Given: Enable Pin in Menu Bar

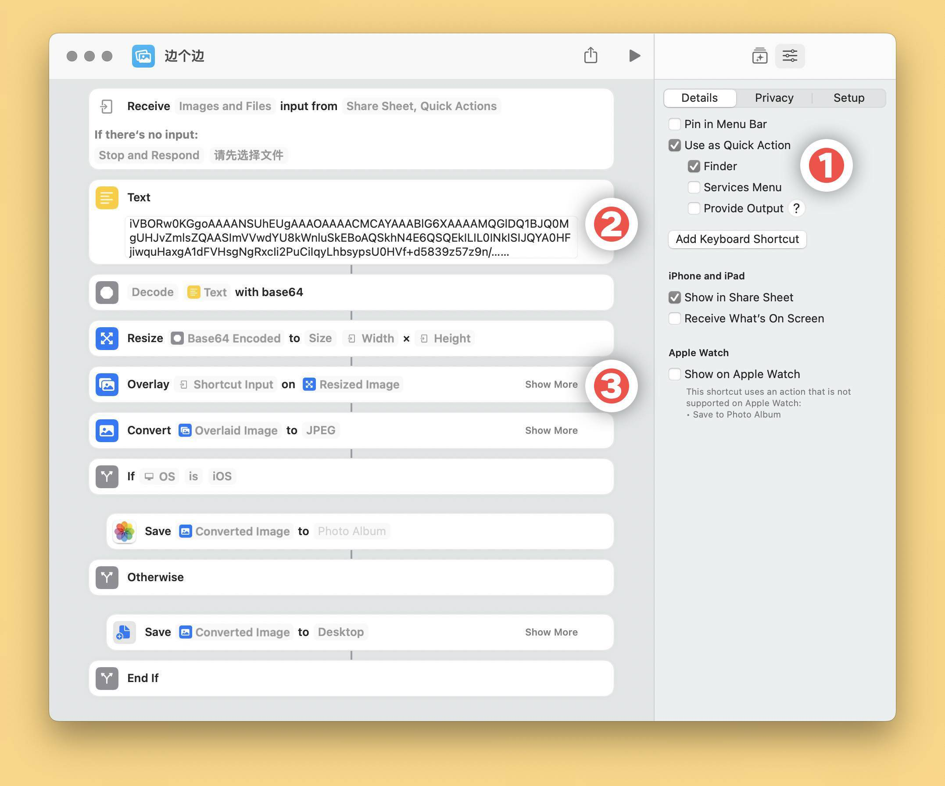Looking at the screenshot, I should tap(674, 124).
